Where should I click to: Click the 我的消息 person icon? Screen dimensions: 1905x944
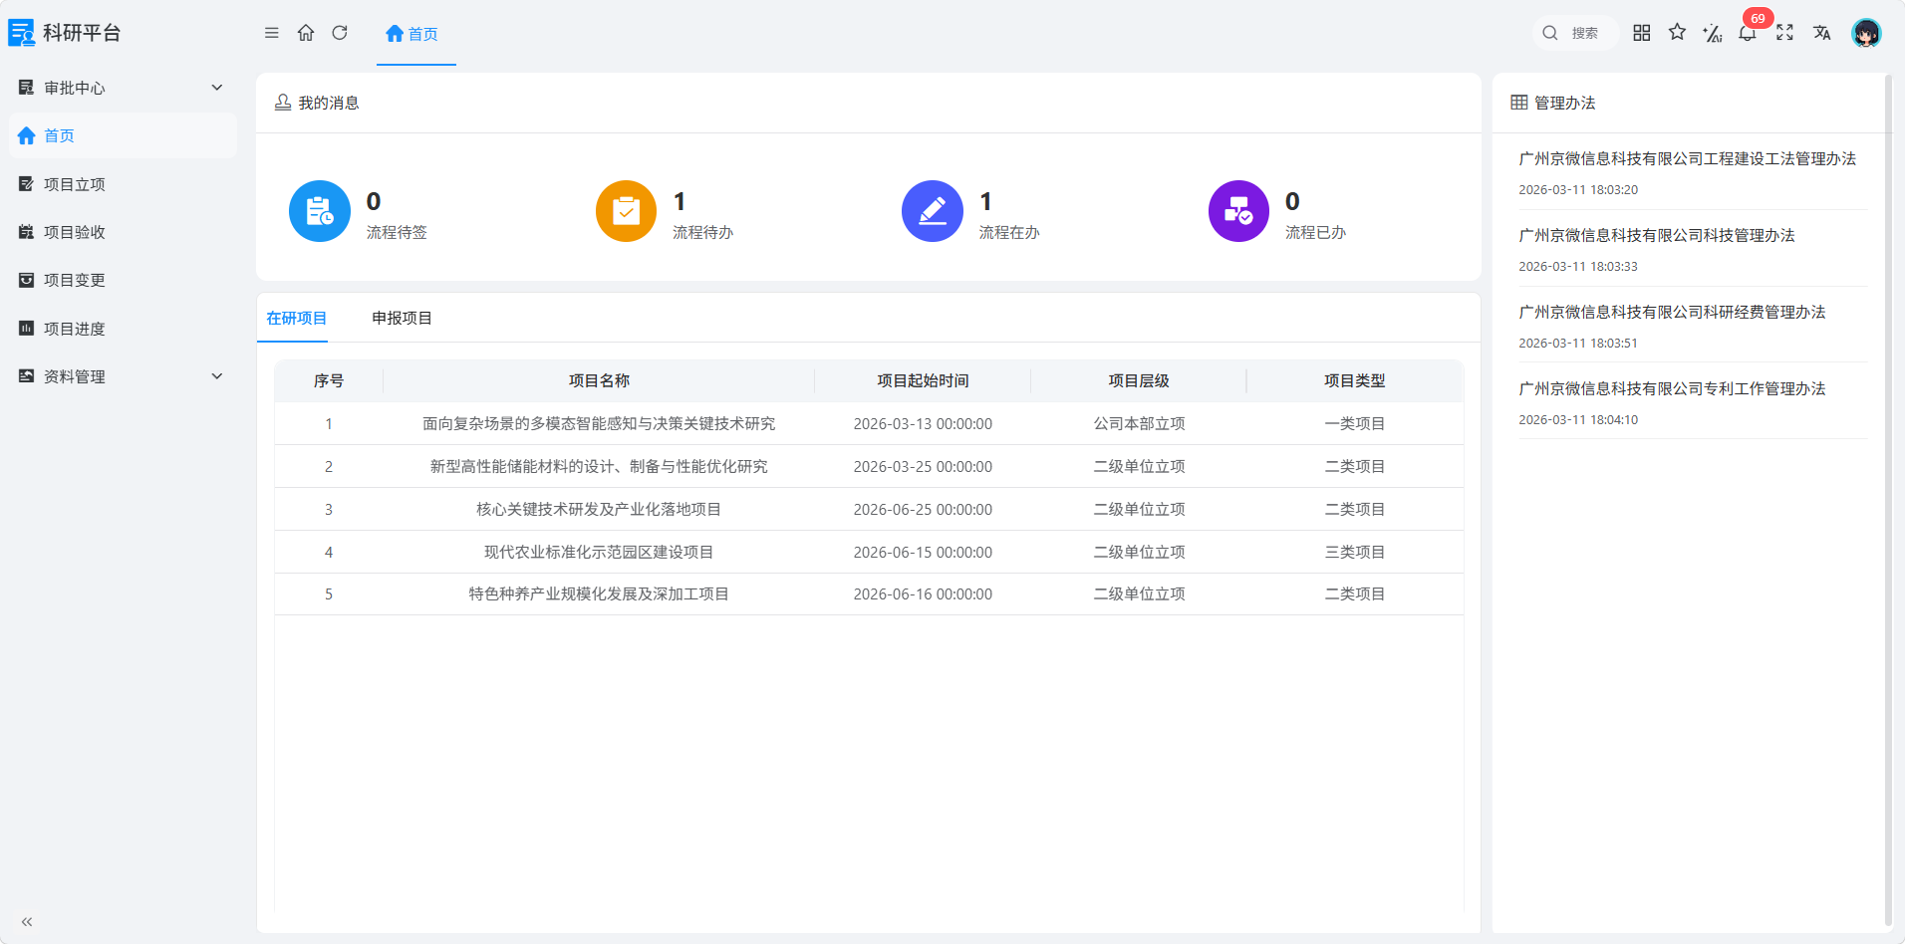283,103
